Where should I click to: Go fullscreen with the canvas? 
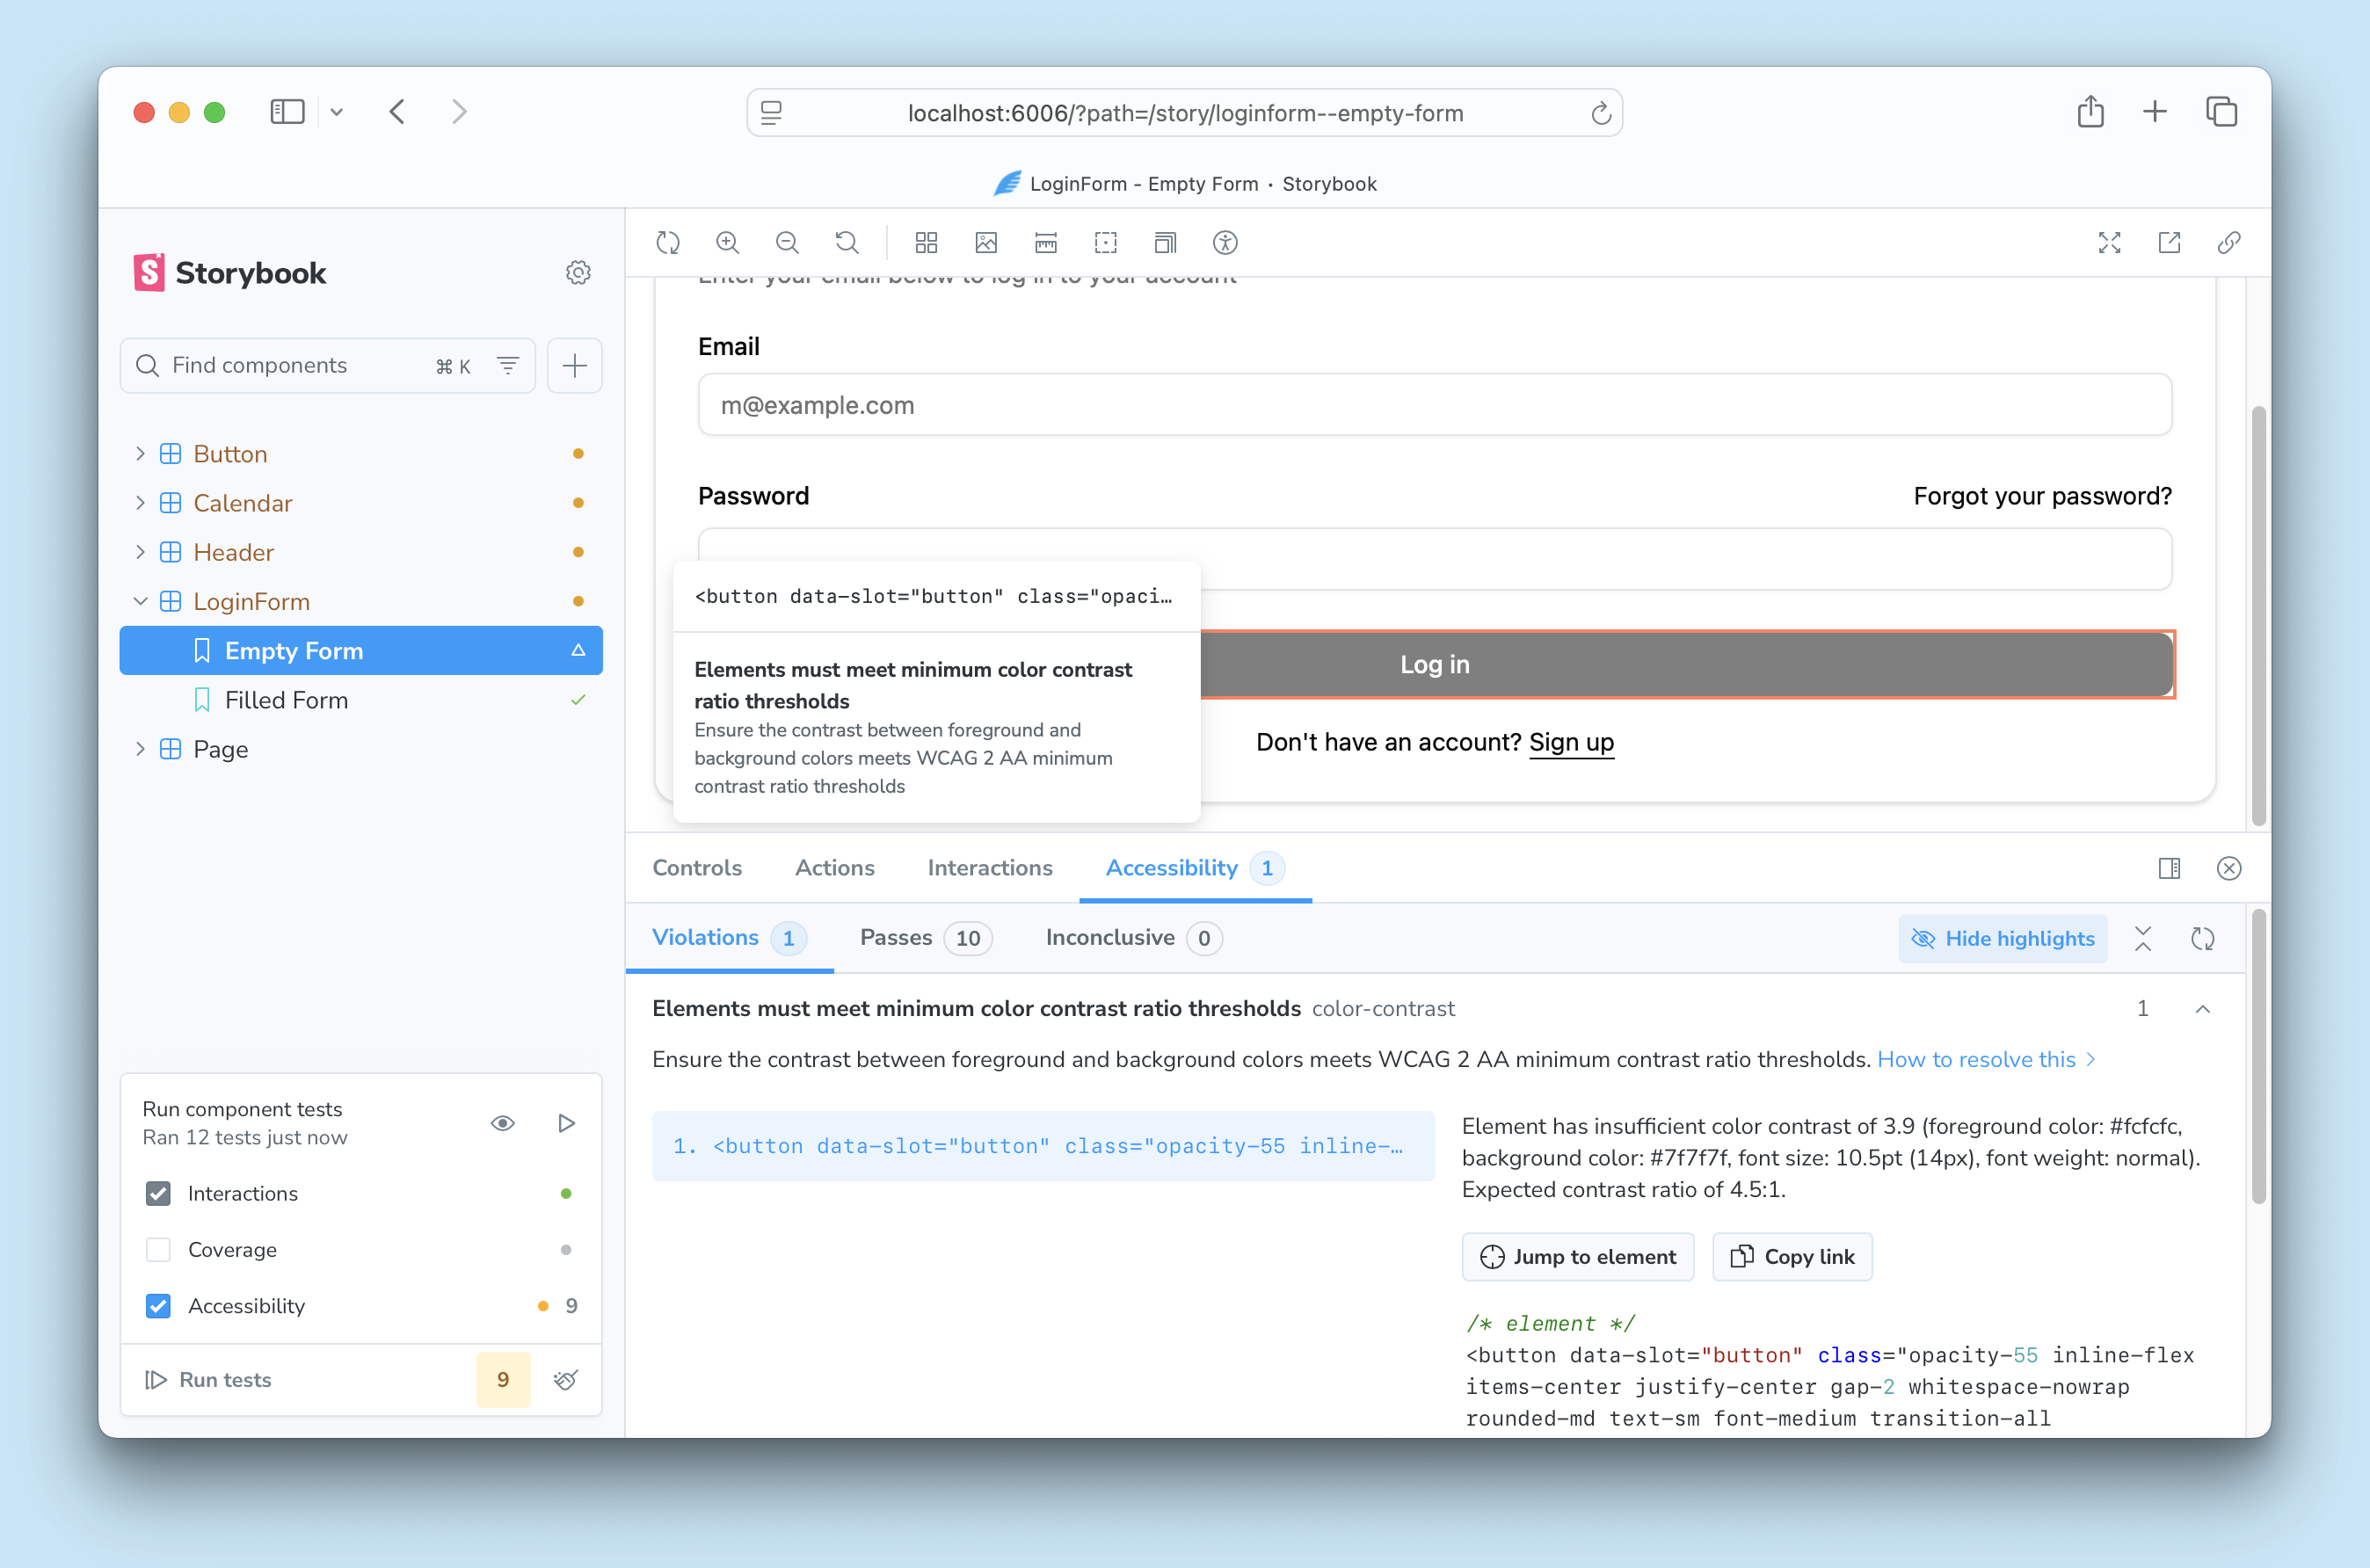click(2110, 243)
